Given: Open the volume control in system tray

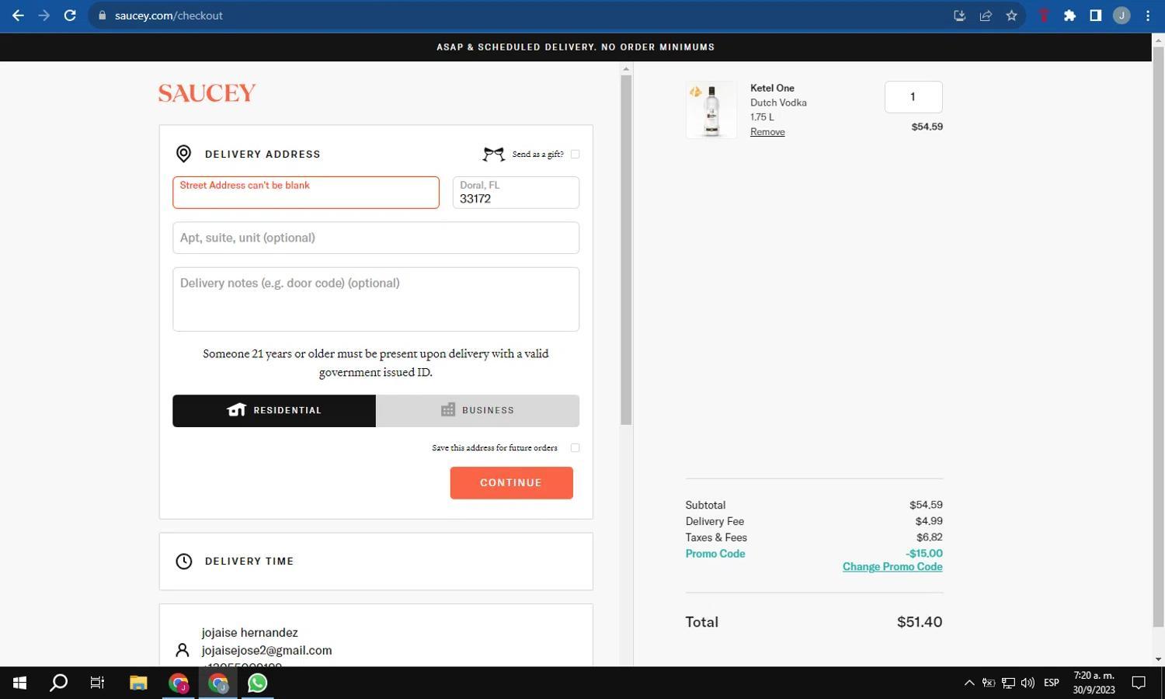Looking at the screenshot, I should [x=1028, y=683].
